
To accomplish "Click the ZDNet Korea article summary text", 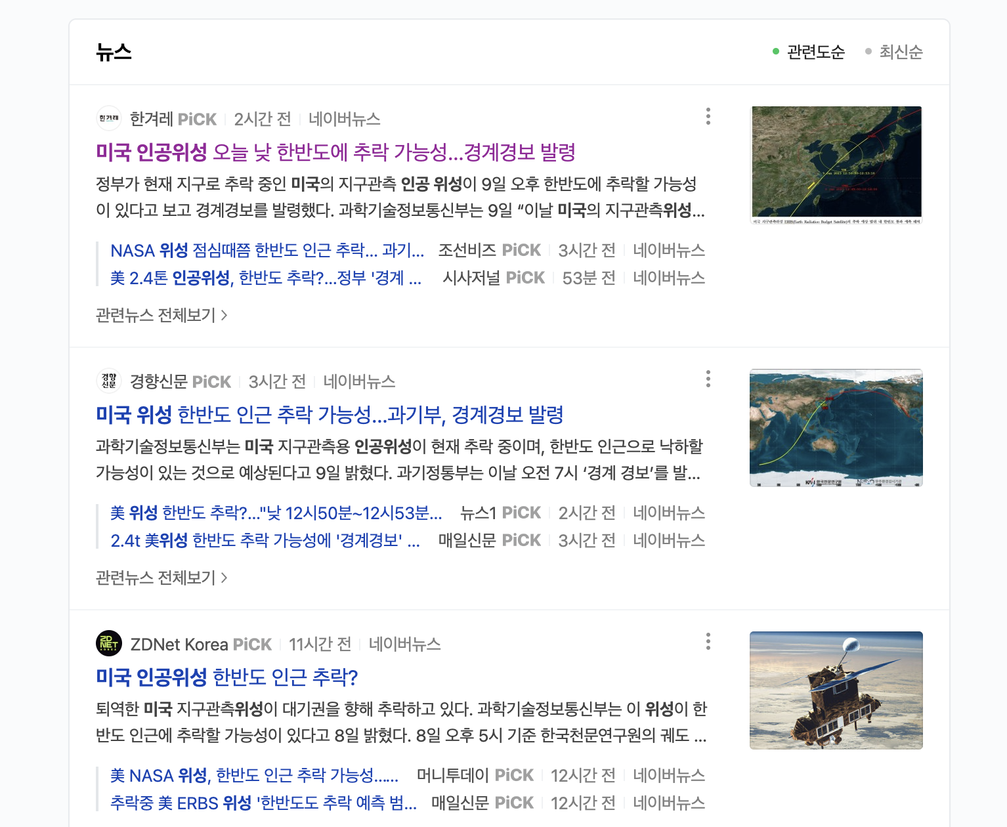I will coord(401,722).
